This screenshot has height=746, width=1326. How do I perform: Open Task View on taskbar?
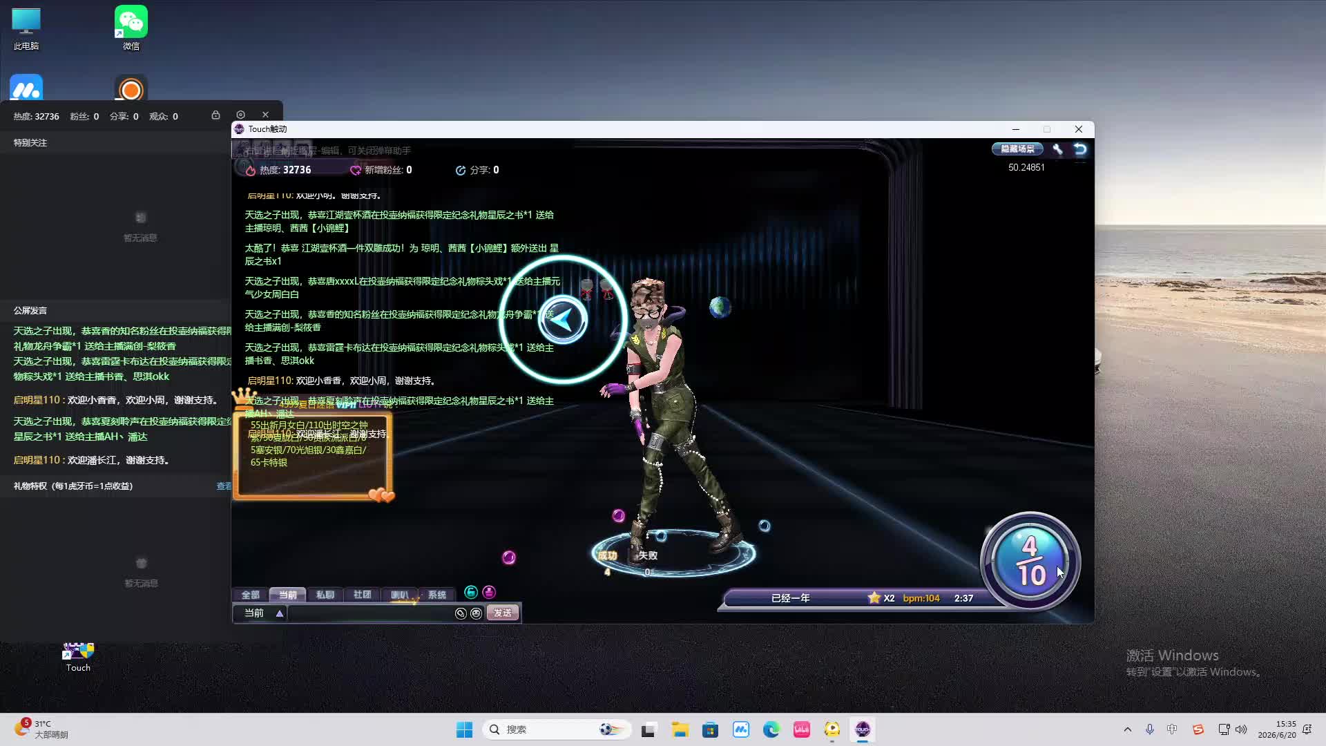click(648, 729)
